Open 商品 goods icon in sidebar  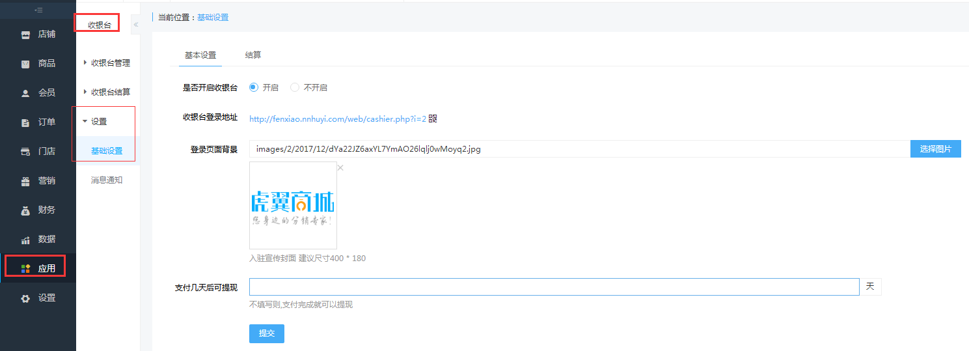pyautogui.click(x=25, y=64)
